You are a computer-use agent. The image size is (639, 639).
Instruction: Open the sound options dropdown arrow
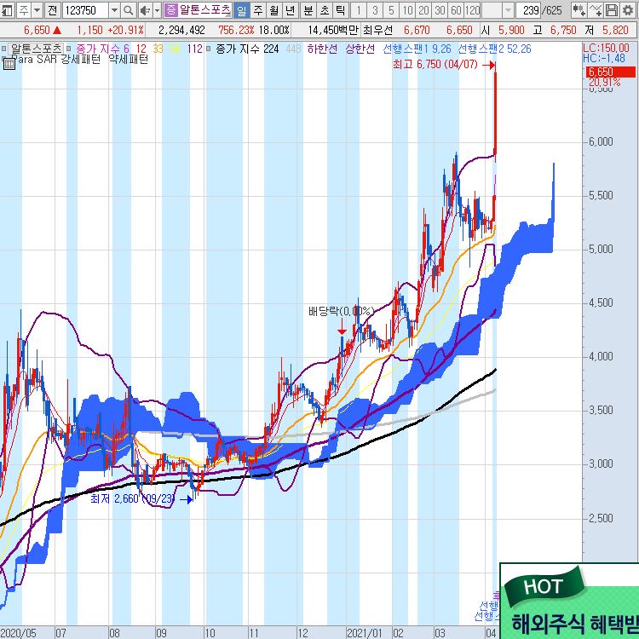pyautogui.click(x=157, y=10)
